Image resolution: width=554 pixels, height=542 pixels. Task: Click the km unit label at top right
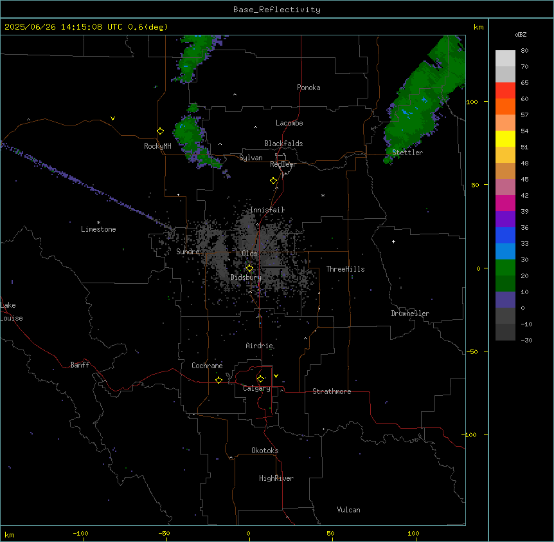click(478, 27)
